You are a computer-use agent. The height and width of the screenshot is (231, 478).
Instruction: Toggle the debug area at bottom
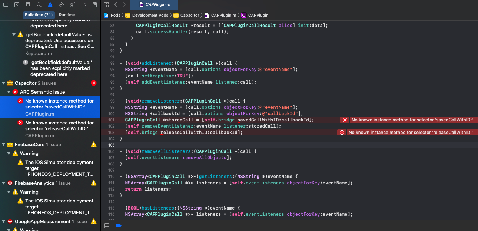(107, 225)
